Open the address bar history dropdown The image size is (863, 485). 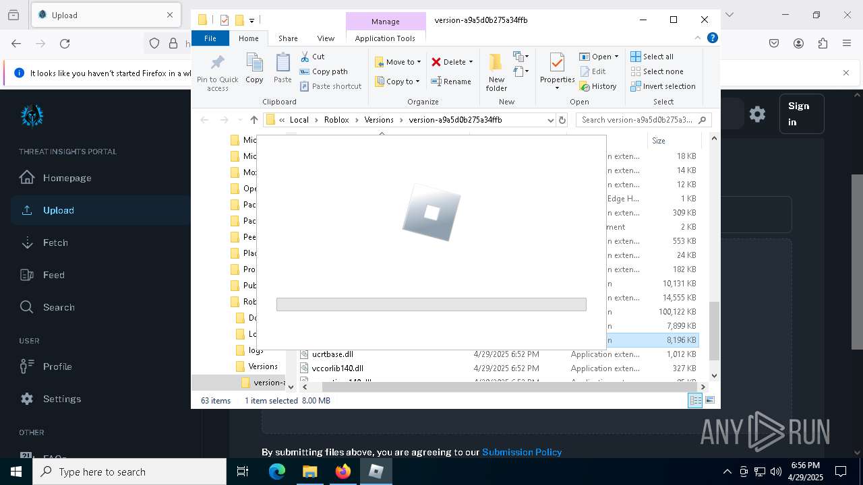tap(550, 120)
